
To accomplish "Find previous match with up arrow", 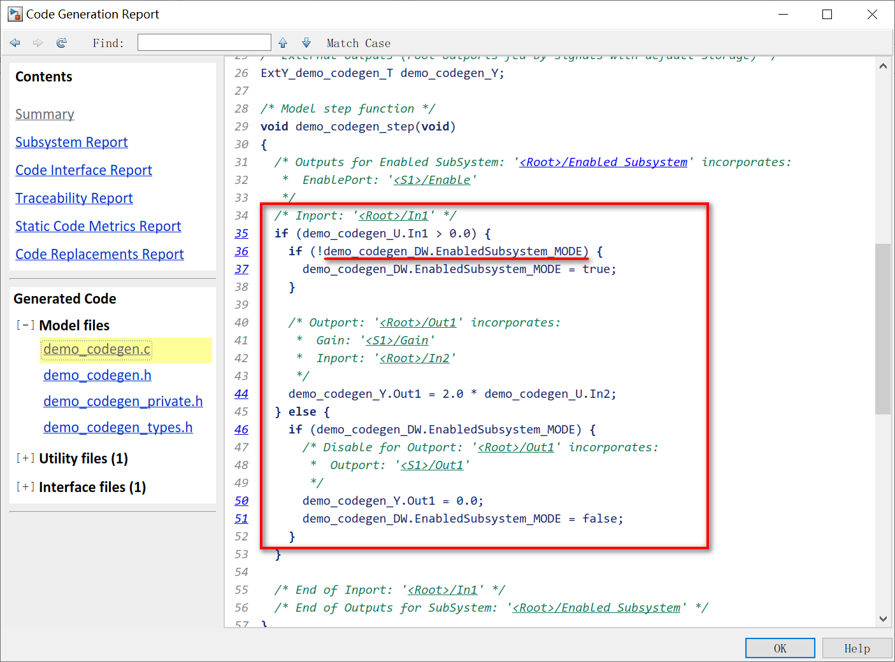I will click(x=283, y=43).
